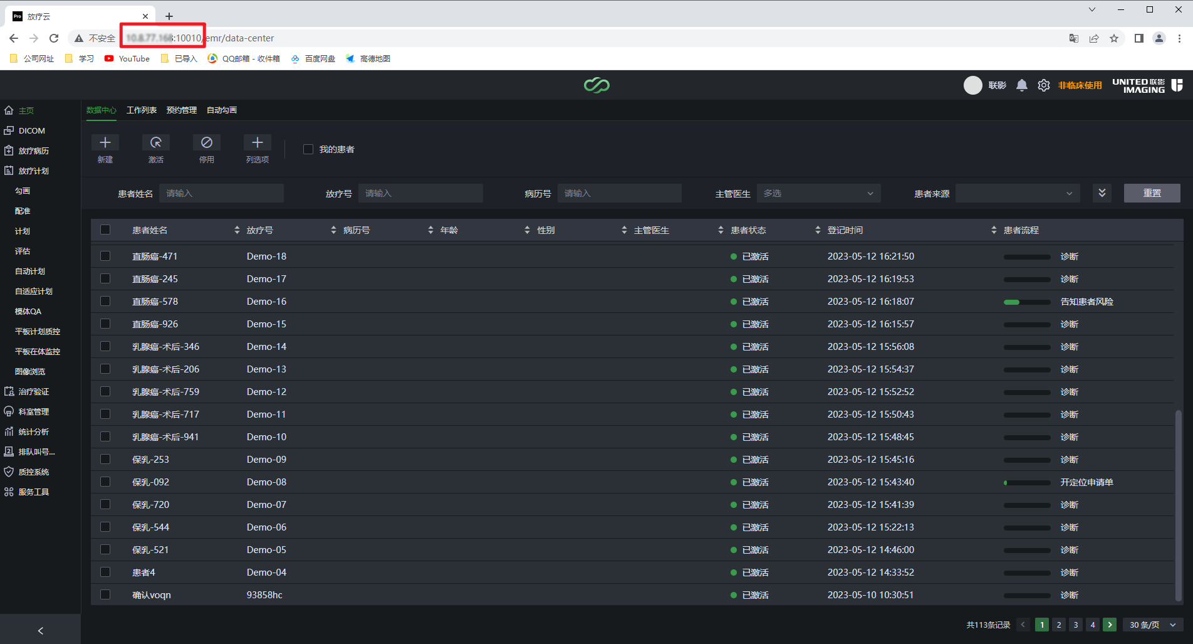This screenshot has width=1193, height=644.
Task: Click the 激活 activate icon
Action: [156, 143]
